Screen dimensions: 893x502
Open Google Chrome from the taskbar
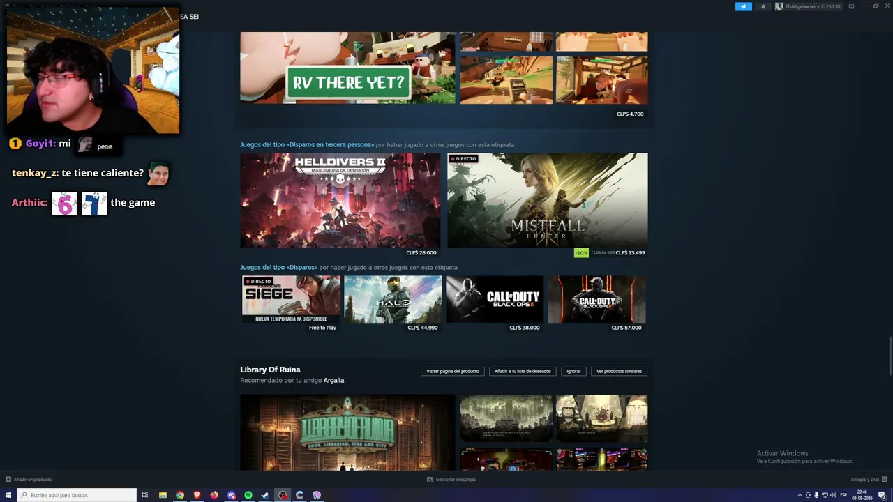[180, 495]
